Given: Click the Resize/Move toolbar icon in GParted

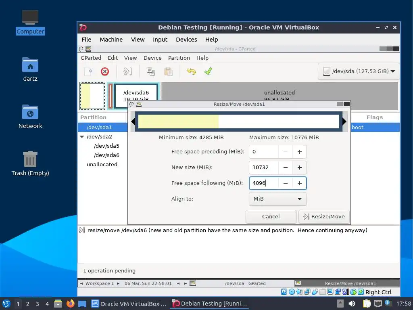Looking at the screenshot, I should click(127, 71).
